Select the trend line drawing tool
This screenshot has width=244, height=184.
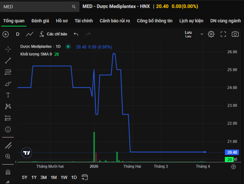8,61
